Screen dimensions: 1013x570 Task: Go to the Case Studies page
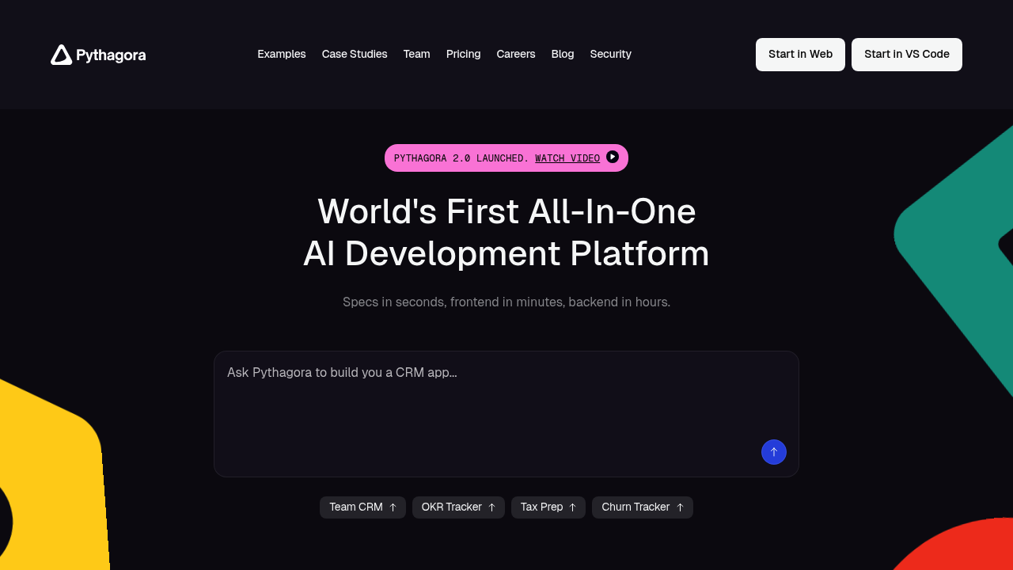[355, 54]
